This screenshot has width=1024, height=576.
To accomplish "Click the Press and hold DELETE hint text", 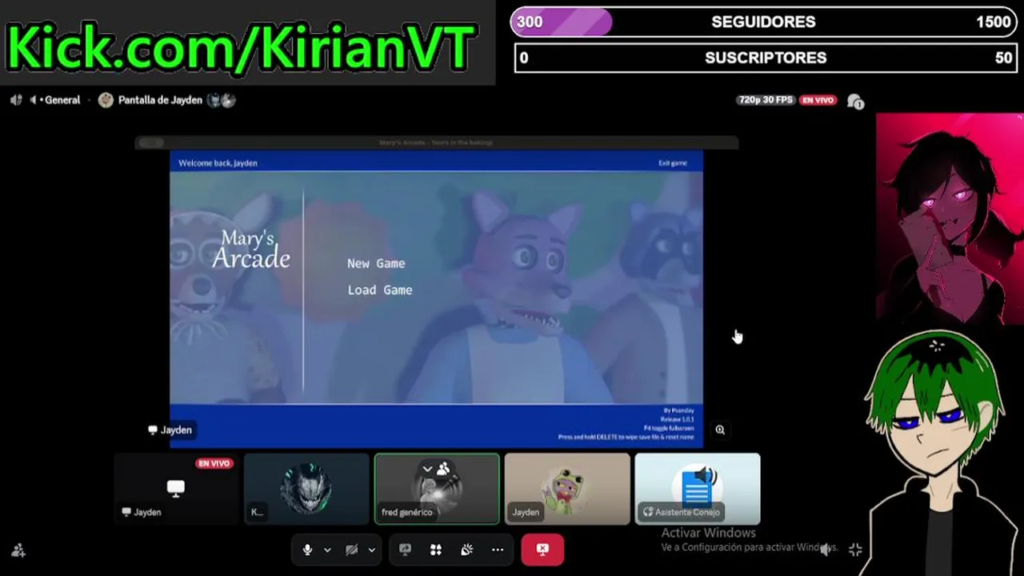I will point(626,438).
